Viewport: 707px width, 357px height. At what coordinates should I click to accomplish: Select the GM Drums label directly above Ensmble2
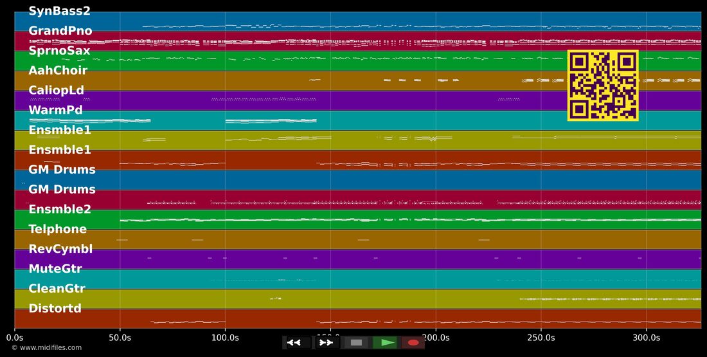tap(62, 190)
